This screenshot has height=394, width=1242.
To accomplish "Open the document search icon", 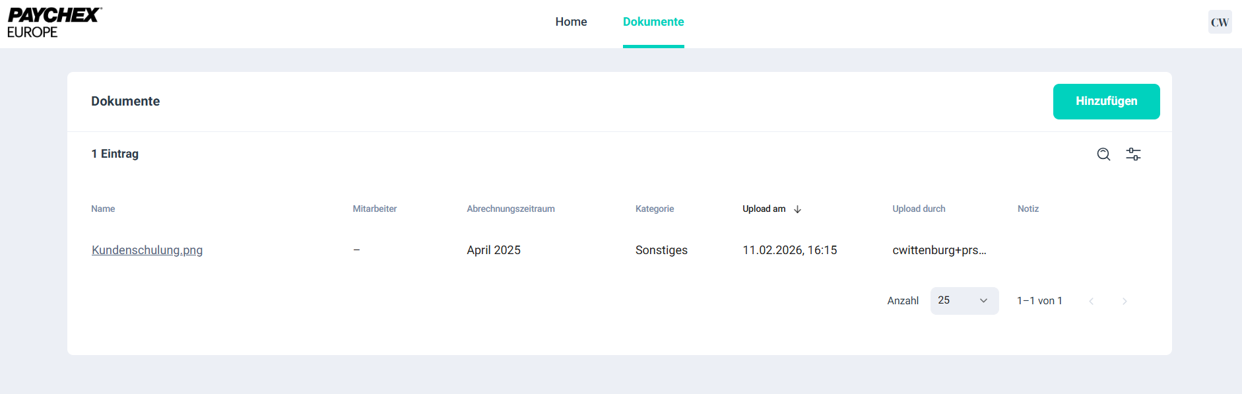I will click(1103, 154).
